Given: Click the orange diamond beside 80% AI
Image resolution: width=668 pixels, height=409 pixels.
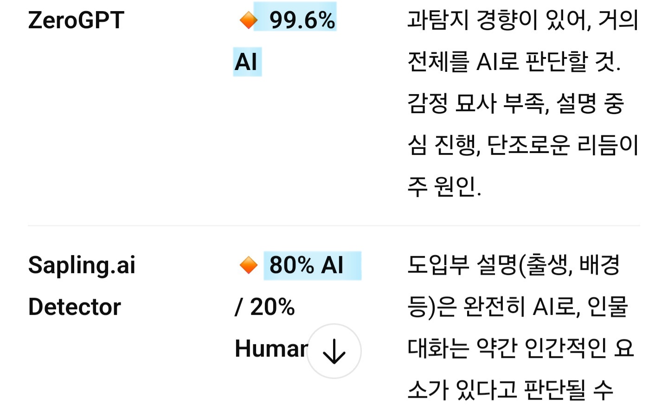Looking at the screenshot, I should pyautogui.click(x=248, y=265).
